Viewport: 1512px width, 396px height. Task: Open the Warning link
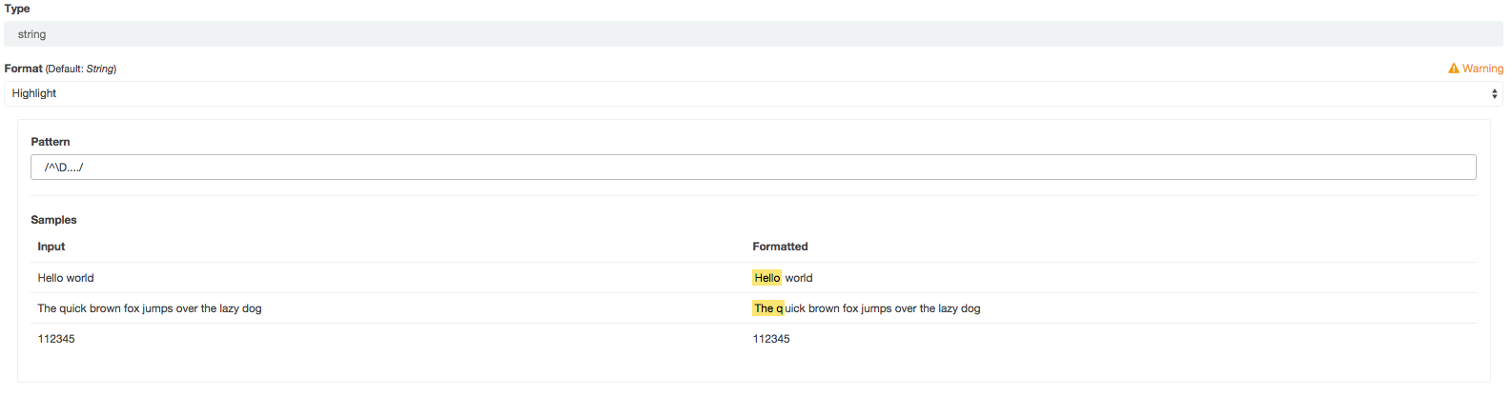(1482, 69)
